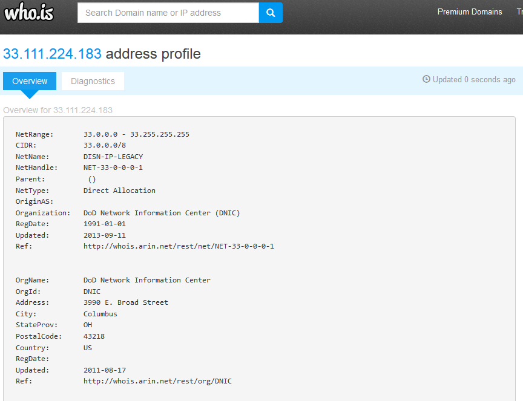Click the Updated 0 seconds ago text
Screen dimensions: 523x401
474,79
